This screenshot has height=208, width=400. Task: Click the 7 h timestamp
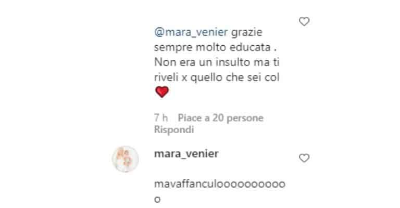(161, 118)
